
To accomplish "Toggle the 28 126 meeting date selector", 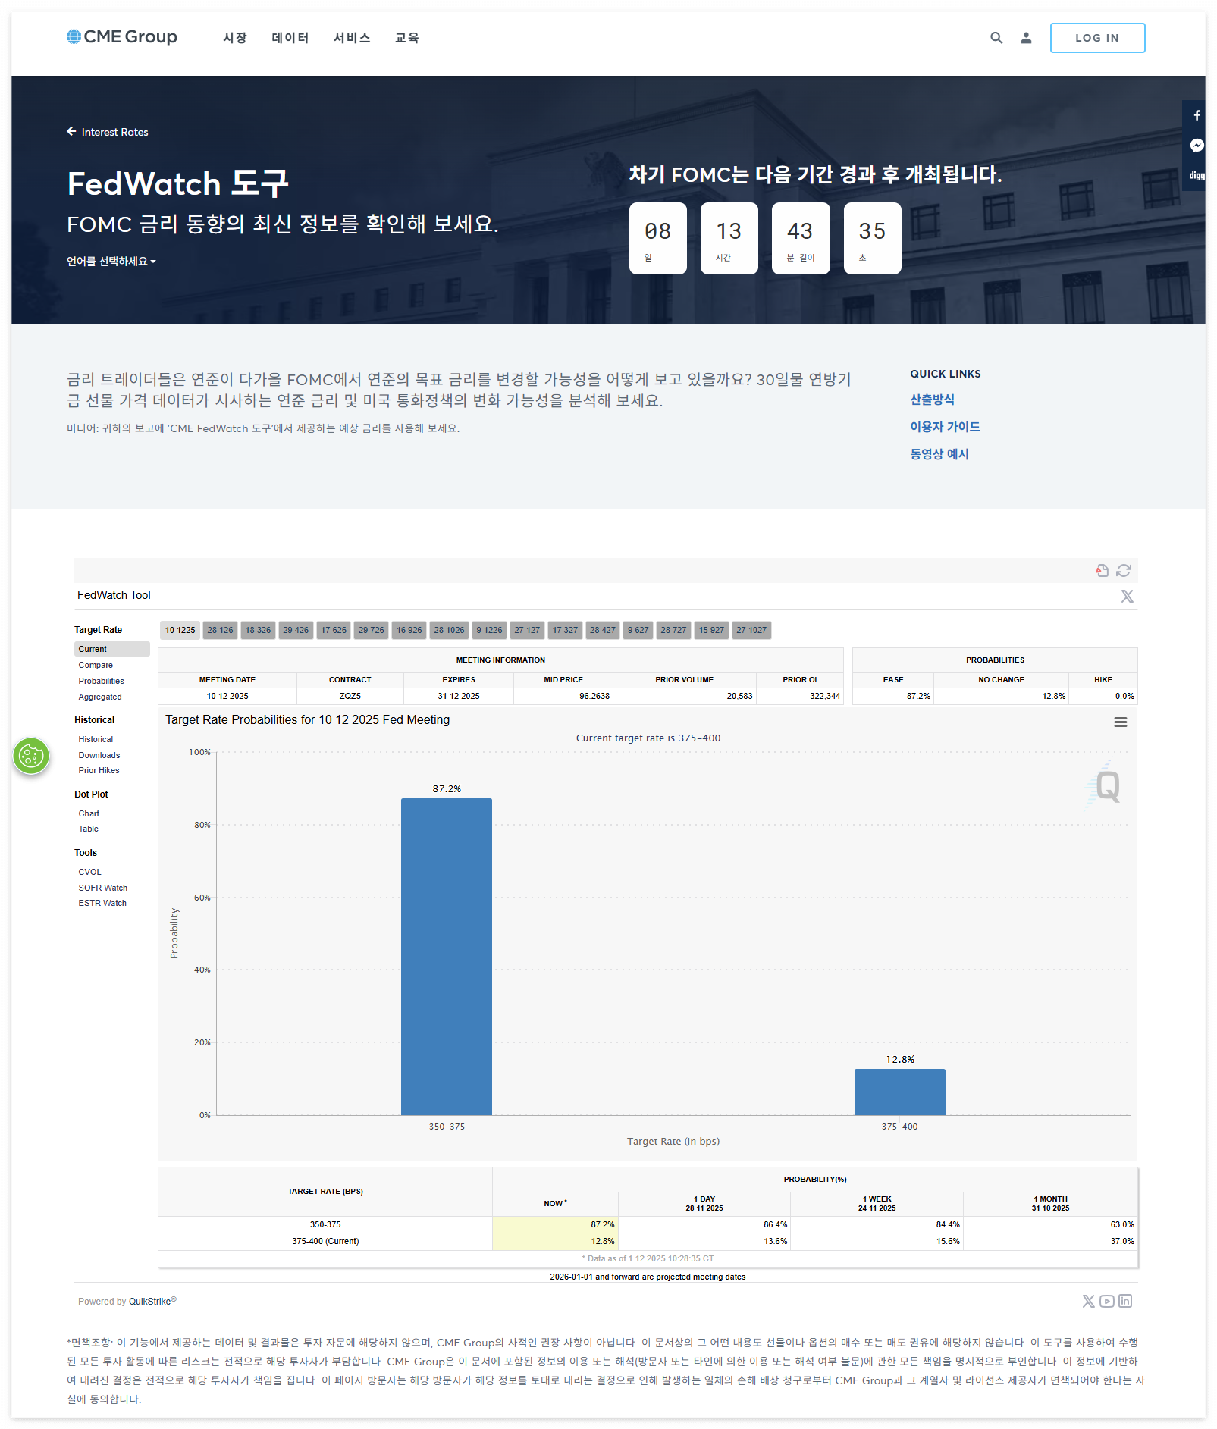I will (219, 630).
